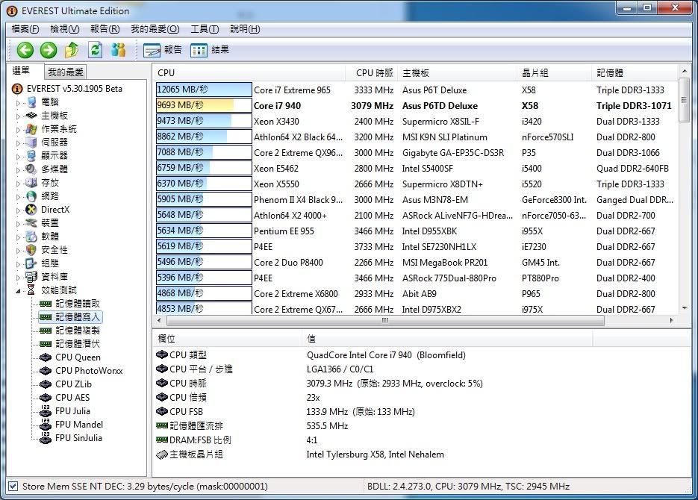
Task: Click the 9693 MB/秒 result bar
Action: click(x=204, y=105)
